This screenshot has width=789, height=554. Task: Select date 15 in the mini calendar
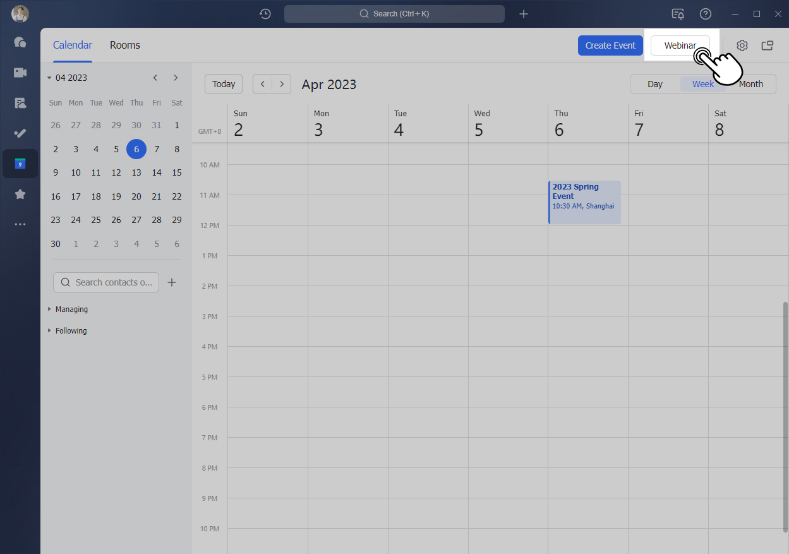[177, 172]
